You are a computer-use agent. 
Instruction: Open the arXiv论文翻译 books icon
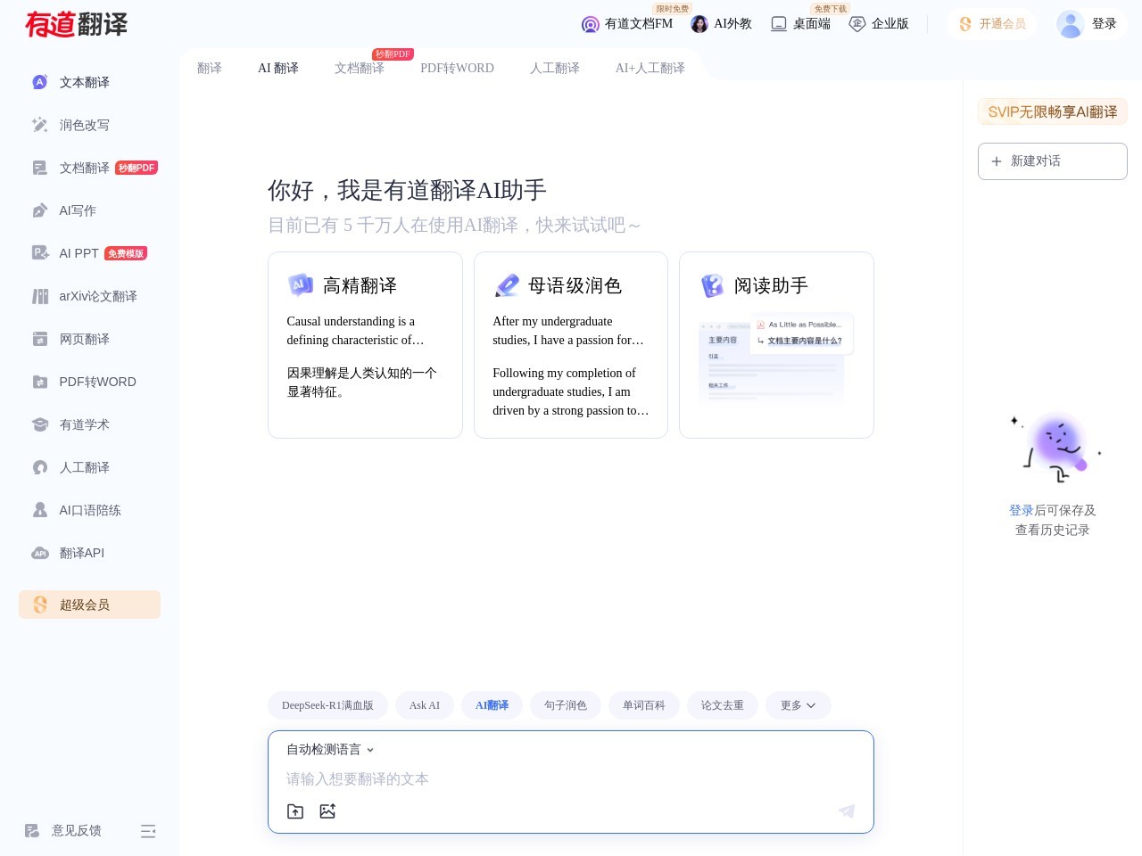click(x=40, y=296)
